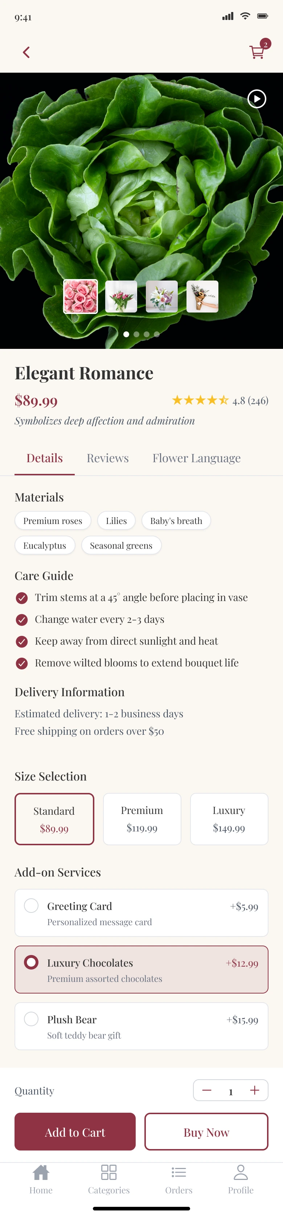Image resolution: width=283 pixels, height=1221 pixels.
Task: Choose the Luxury size option
Action: [x=229, y=819]
